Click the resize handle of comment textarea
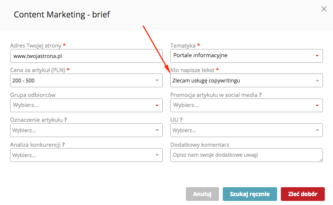 click(321, 160)
